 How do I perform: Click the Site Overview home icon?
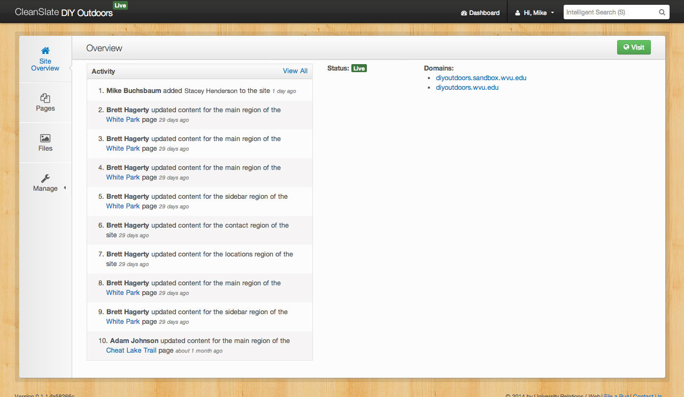click(45, 51)
